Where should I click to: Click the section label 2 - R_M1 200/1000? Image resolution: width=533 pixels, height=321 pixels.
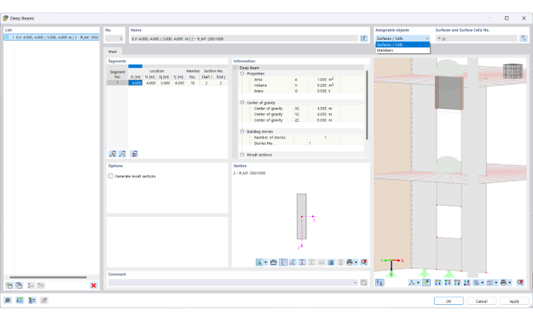249,173
